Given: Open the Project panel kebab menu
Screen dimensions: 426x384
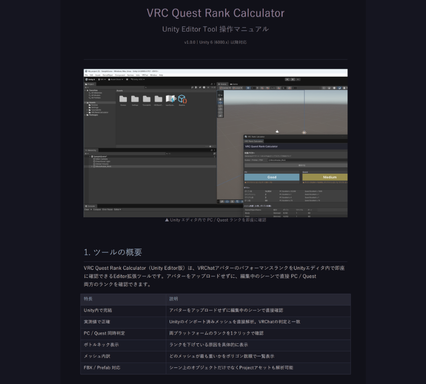Looking at the screenshot, I should 214,84.
